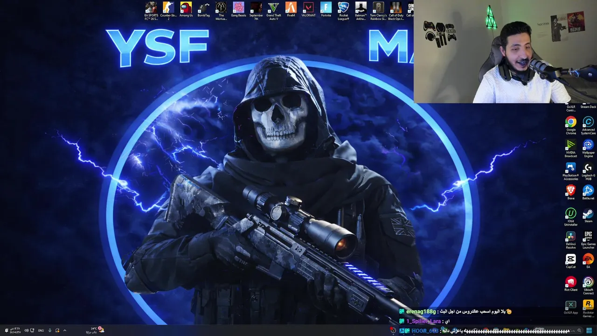597x336 pixels.
Task: Select the Battle.net desktop icon
Action: [588, 193]
